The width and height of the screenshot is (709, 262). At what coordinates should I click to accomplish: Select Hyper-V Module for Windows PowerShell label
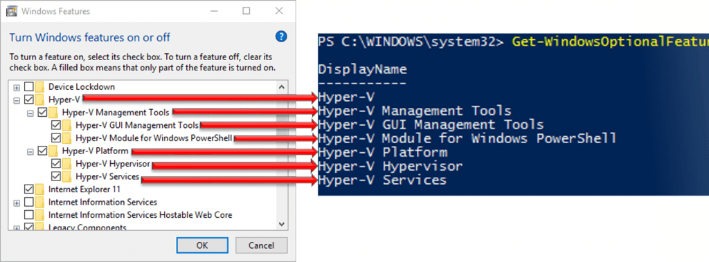154,138
